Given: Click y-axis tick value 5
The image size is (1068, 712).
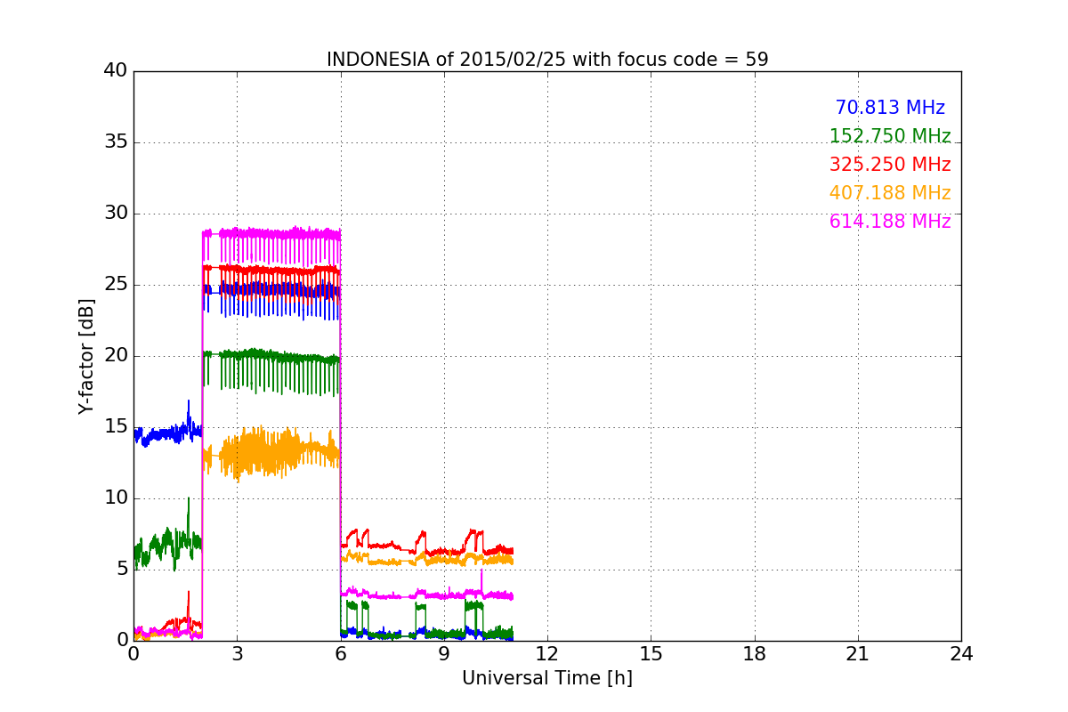Looking at the screenshot, I should click(122, 570).
